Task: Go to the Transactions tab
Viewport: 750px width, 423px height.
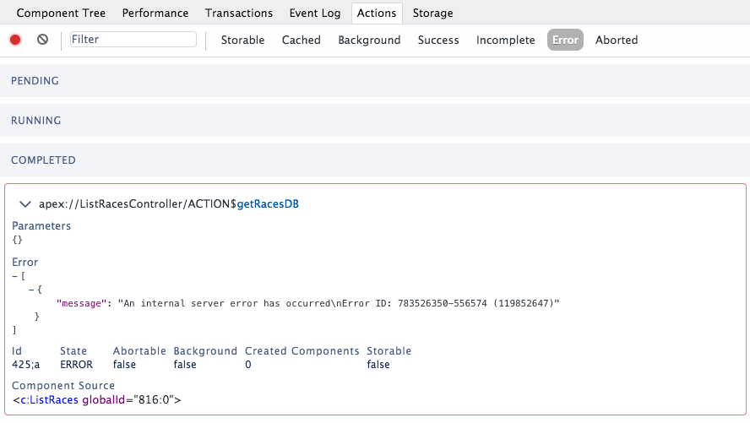Action: [239, 14]
